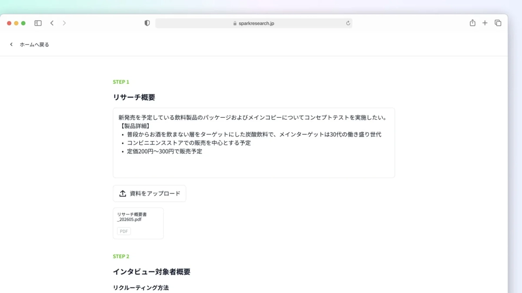Minimize window with the yellow button
The height and width of the screenshot is (293, 522).
click(16, 23)
